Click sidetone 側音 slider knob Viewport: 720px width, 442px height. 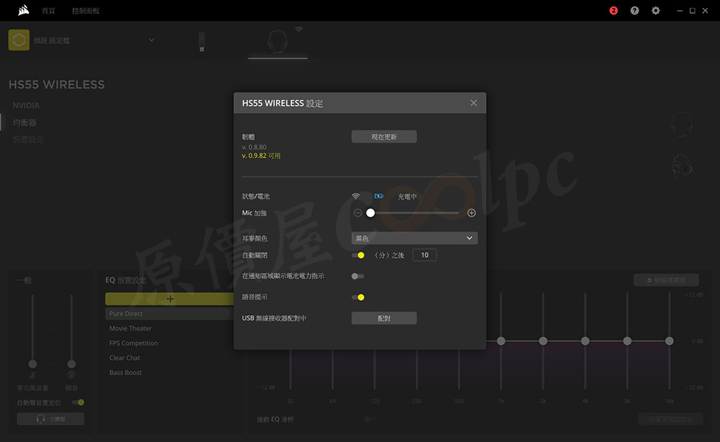pos(71,364)
